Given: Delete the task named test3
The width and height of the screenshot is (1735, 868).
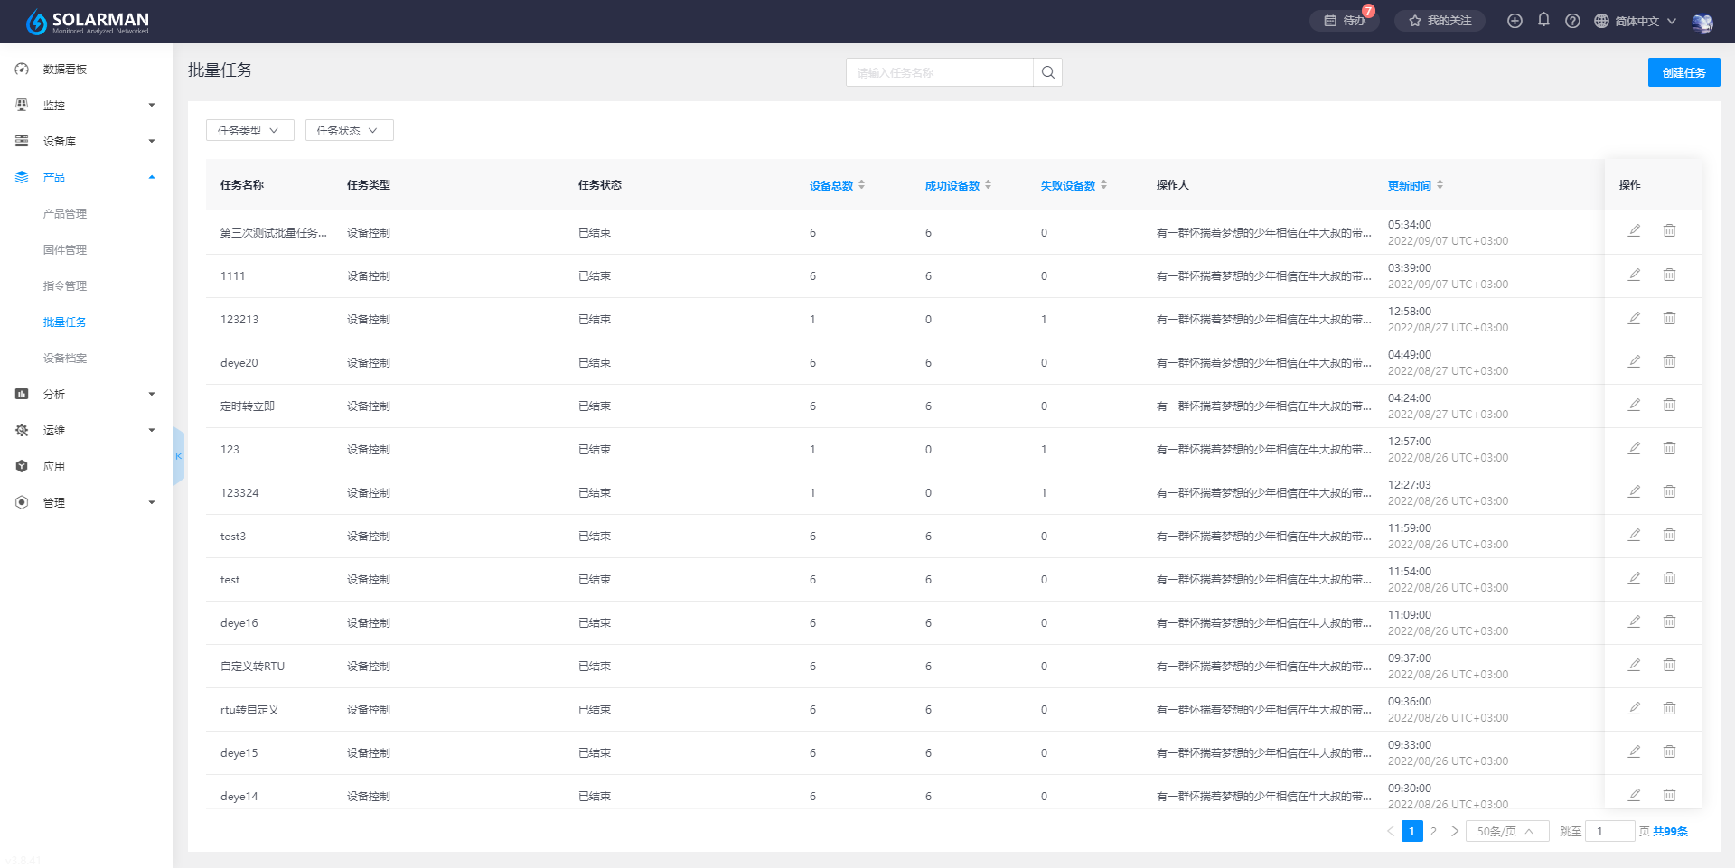Looking at the screenshot, I should [1669, 535].
